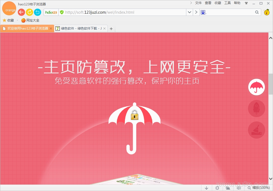Expand the chevron before the 文件 menu
The width and height of the screenshot is (273, 191).
pyautogui.click(x=191, y=3)
